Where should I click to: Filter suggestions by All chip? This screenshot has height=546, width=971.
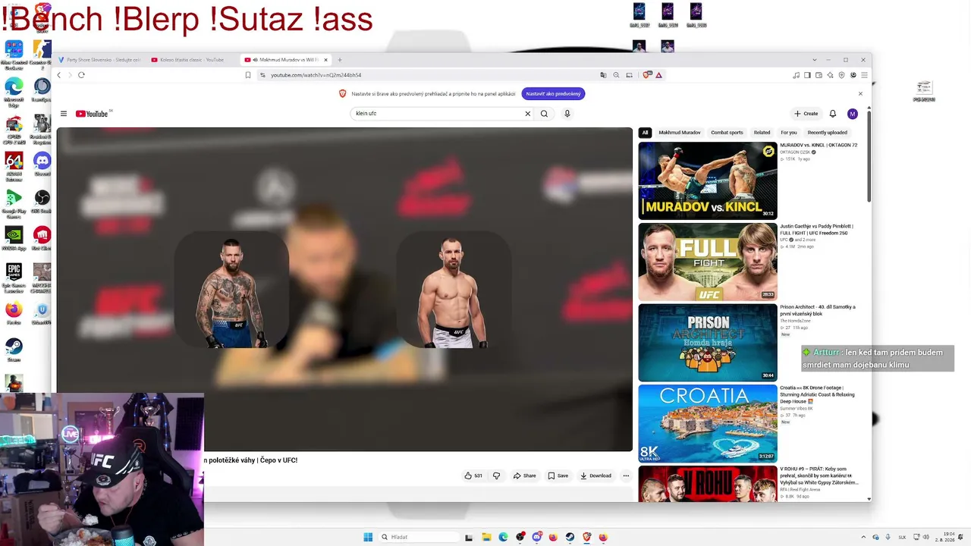pyautogui.click(x=645, y=133)
